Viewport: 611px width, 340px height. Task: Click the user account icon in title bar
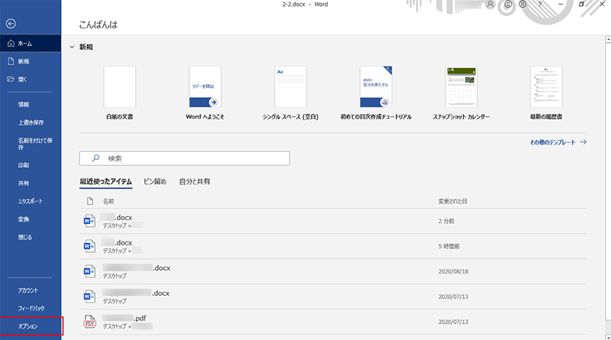click(490, 4)
